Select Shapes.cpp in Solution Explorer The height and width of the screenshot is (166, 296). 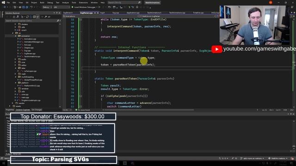click(29, 47)
